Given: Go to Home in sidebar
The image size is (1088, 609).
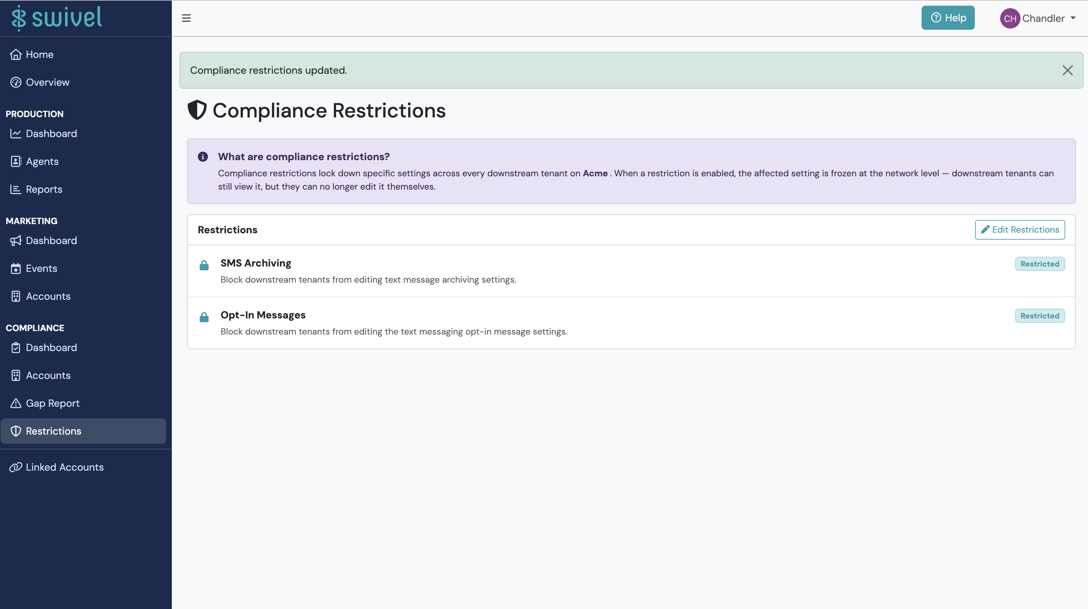Looking at the screenshot, I should click(83, 54).
